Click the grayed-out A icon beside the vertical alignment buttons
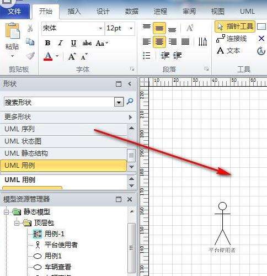This screenshot has height=276, width=267. 190,28
